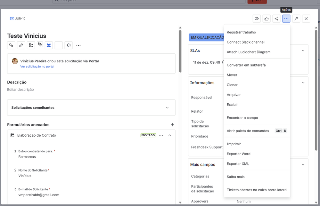The width and height of the screenshot is (320, 206).
Task: Click the add child issue icon
Action: tap(11, 45)
